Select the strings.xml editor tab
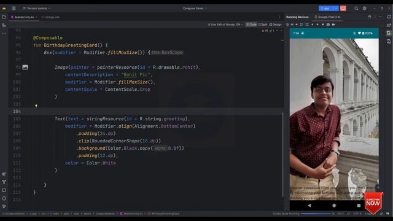Viewport: 393px width, 221px height. point(50,17)
